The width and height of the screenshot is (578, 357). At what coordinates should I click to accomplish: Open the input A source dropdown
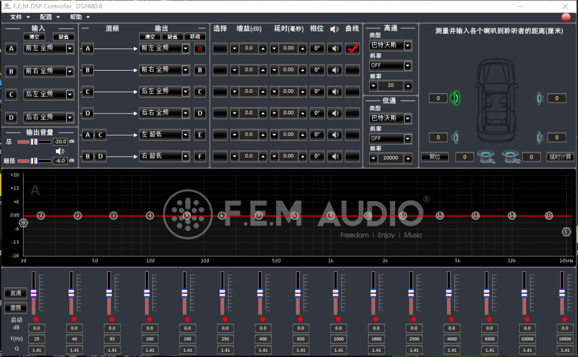(69, 49)
